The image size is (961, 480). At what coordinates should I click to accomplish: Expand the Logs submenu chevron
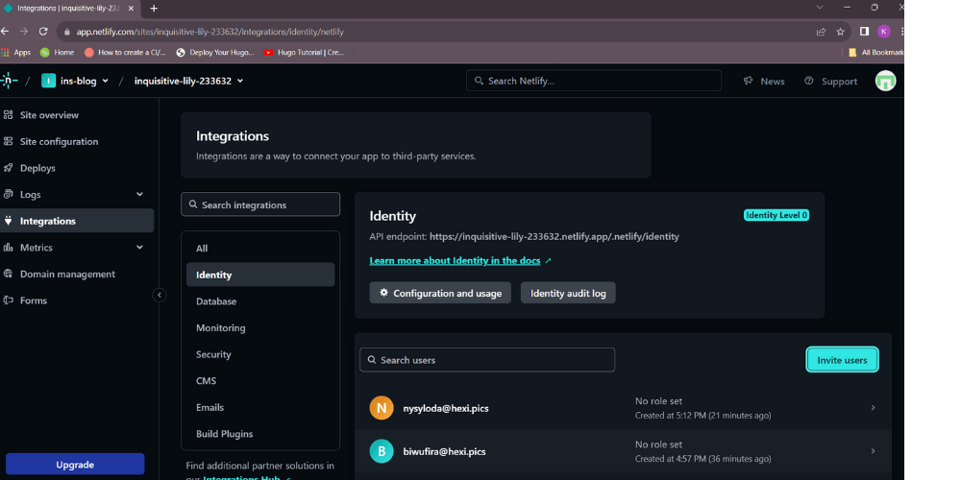point(139,194)
